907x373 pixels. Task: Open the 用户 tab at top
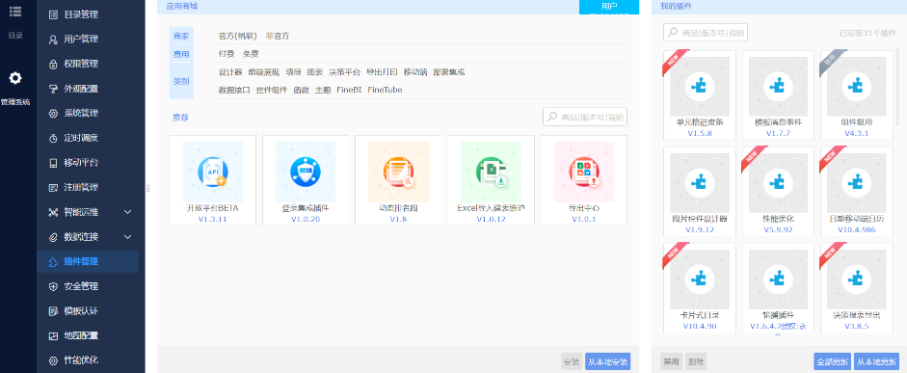[x=609, y=7]
